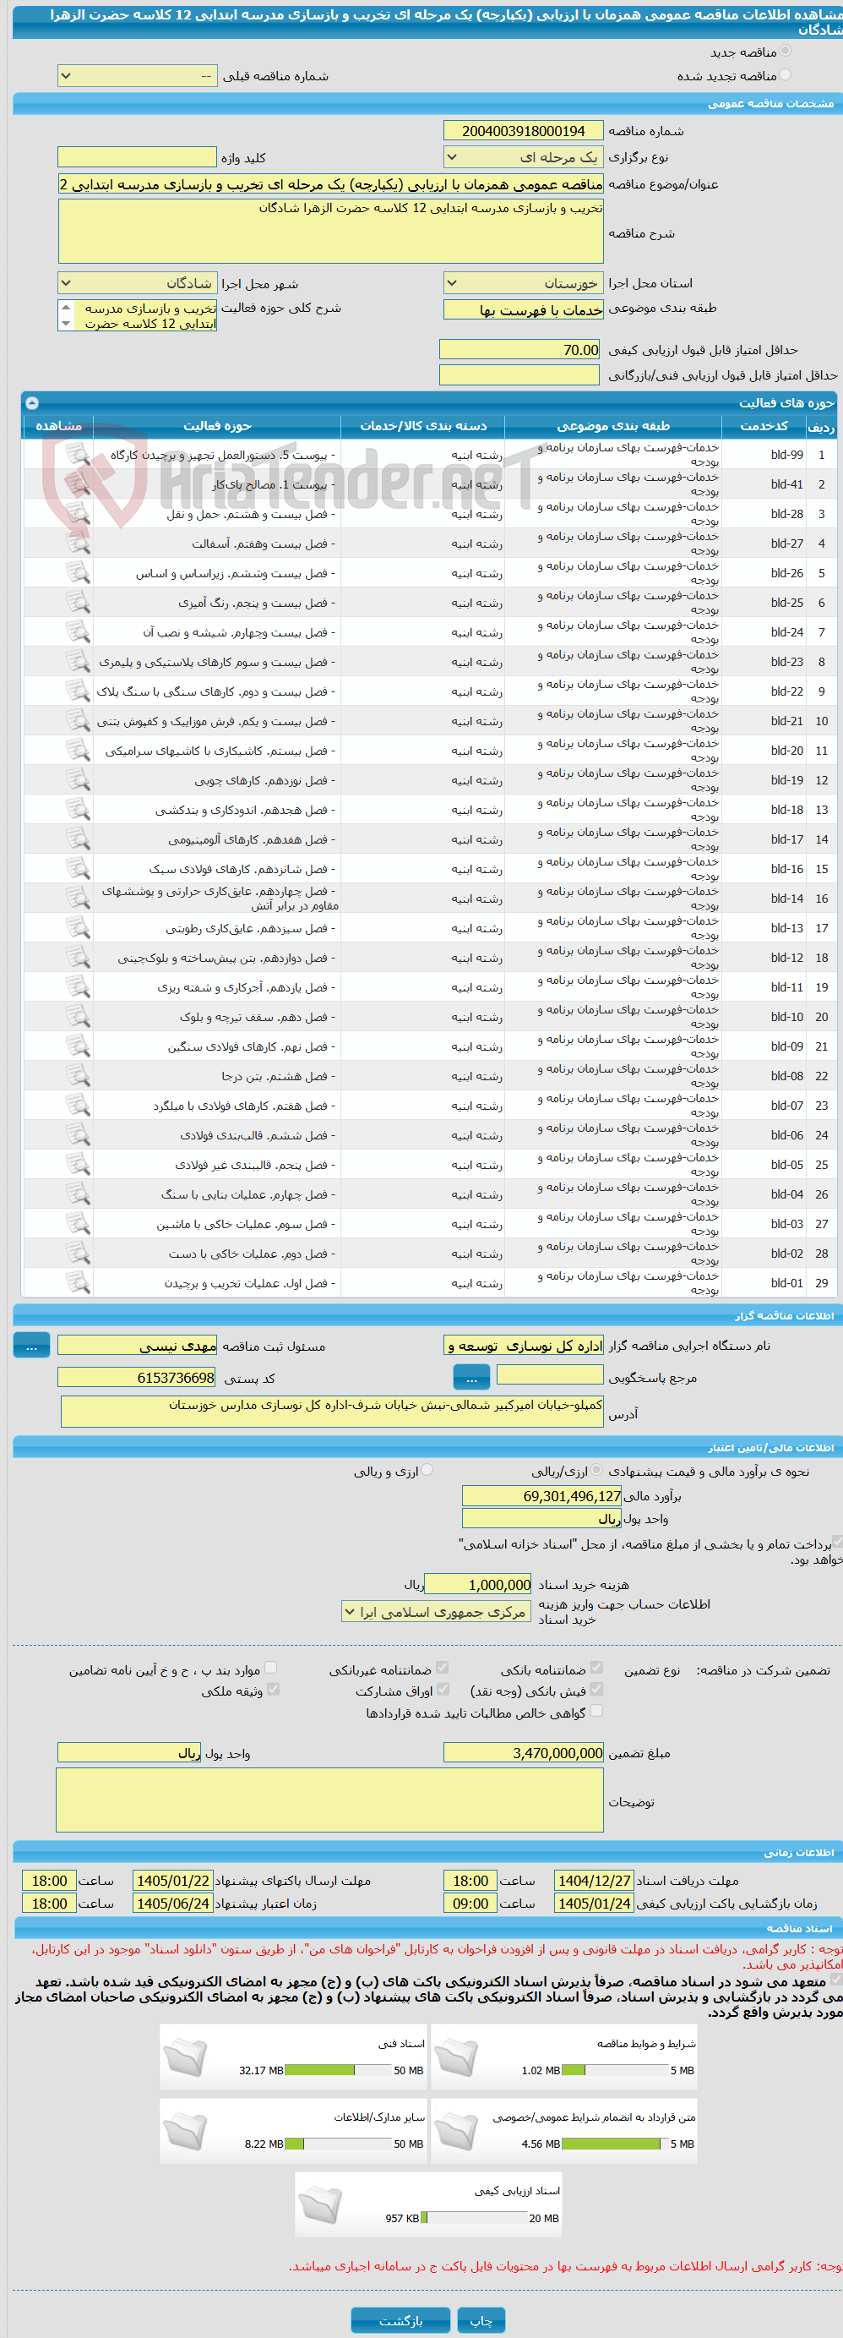Click the سایر مدارک/اطلاعات size progress bar

[x=339, y=2144]
